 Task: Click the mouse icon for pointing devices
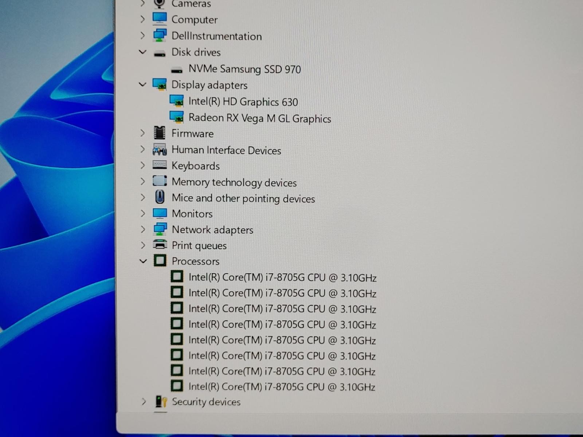coord(160,197)
